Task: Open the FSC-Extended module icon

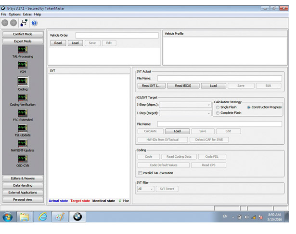Action: pos(23,113)
